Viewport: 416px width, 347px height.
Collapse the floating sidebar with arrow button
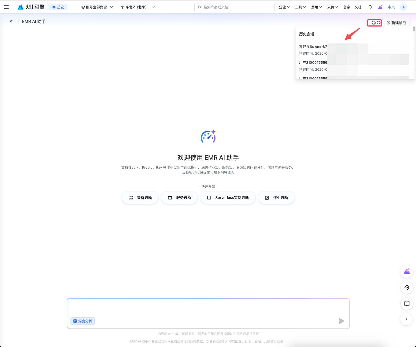406,319
